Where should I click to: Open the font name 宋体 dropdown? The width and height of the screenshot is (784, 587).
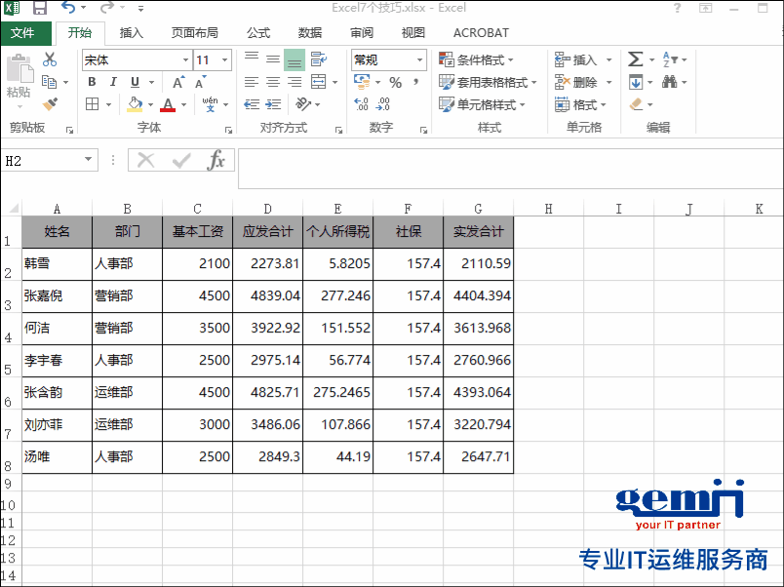pyautogui.click(x=184, y=60)
